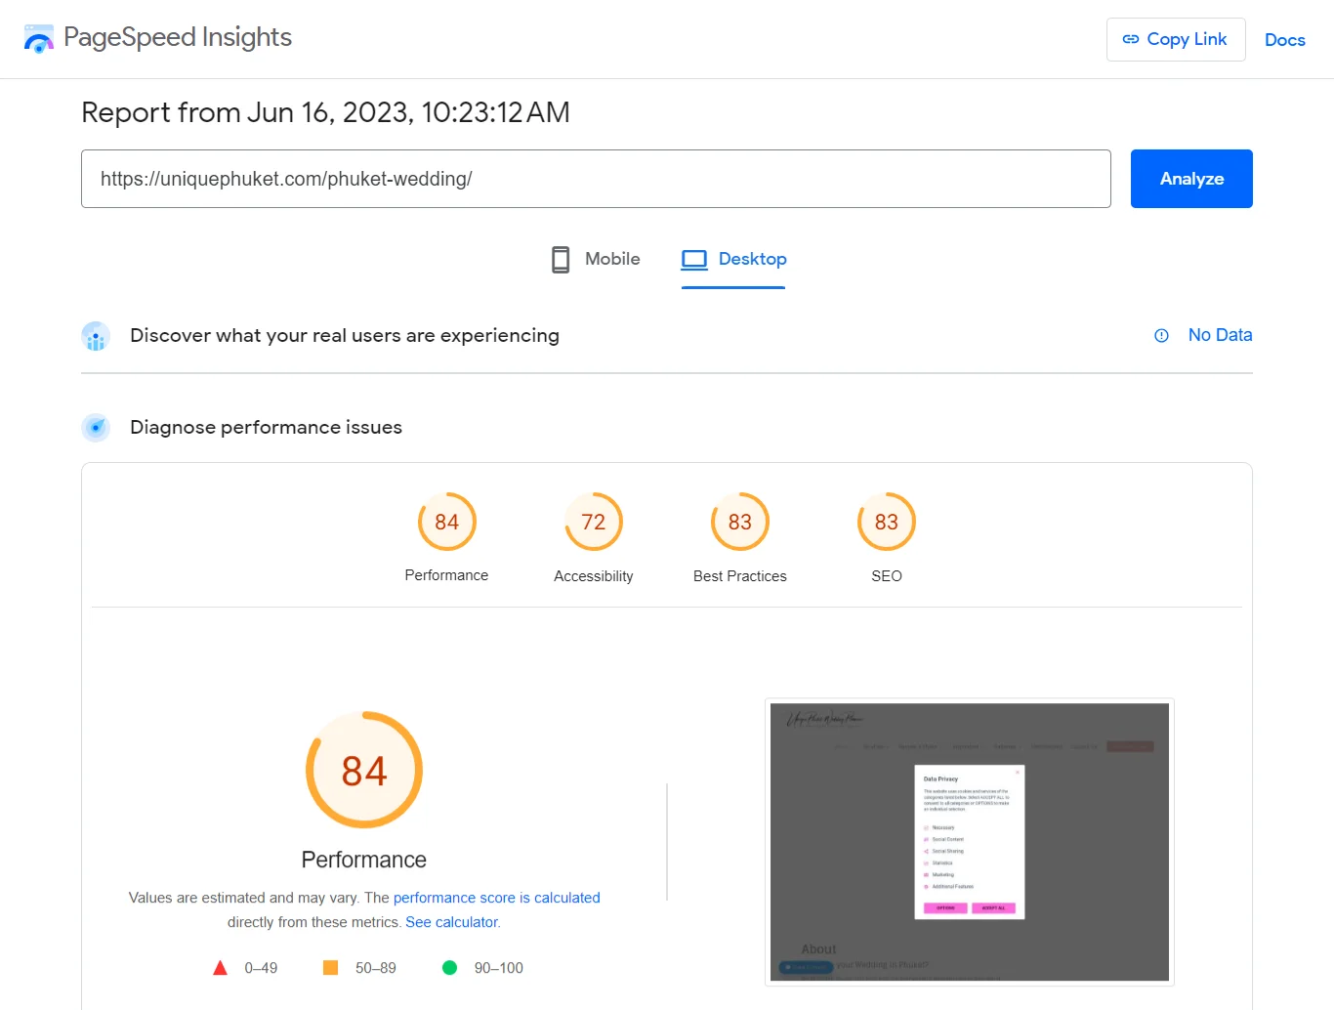Click the Accessibility category label
This screenshot has width=1334, height=1010.
coord(594,576)
